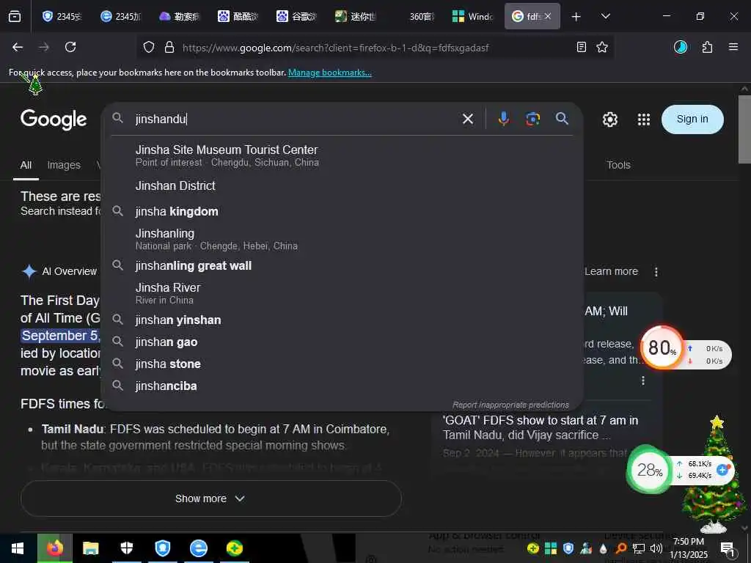Open Windows Start menu

point(18,548)
